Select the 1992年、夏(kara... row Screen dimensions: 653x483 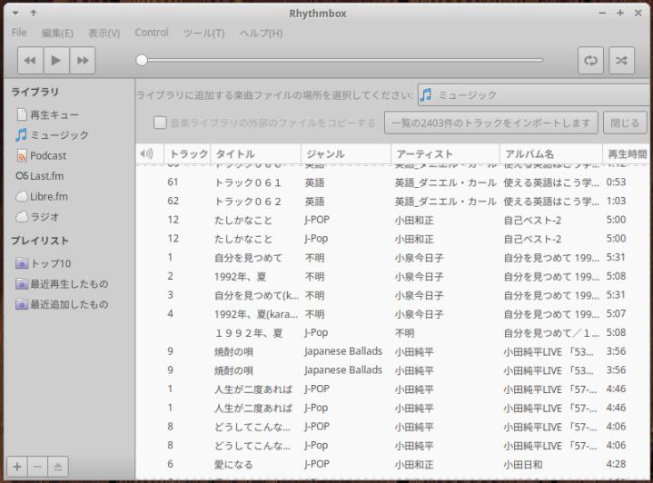coord(392,314)
